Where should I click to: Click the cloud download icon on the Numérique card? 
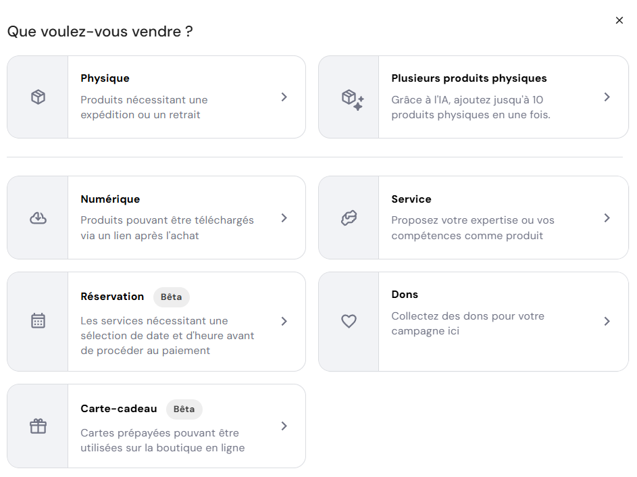[x=37, y=218]
